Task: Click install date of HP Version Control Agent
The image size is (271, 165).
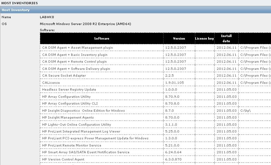Action: pos(226,159)
